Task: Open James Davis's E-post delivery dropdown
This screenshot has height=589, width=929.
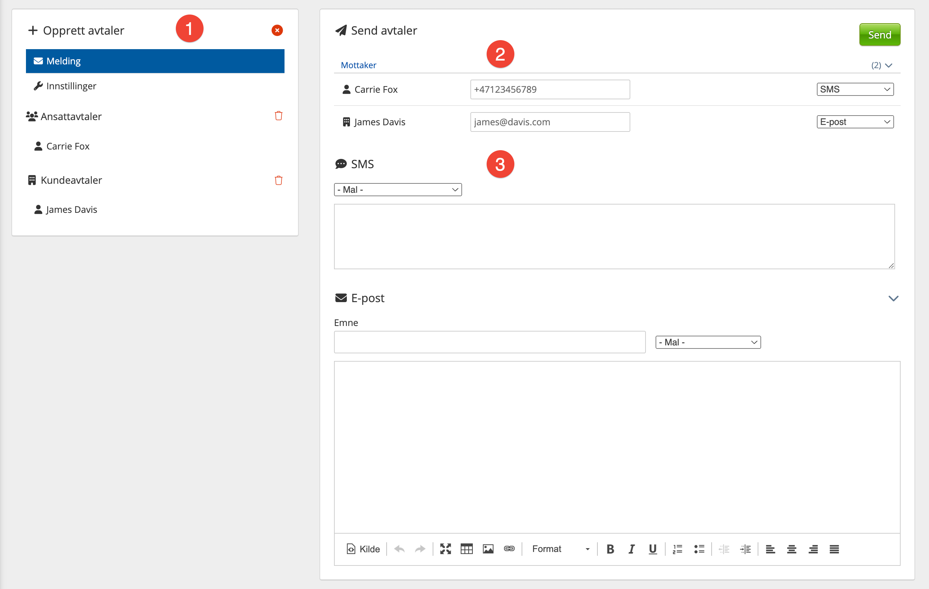Action: point(855,122)
